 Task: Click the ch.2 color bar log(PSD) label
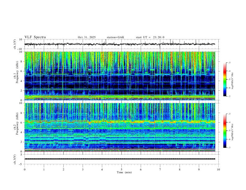(x=233, y=132)
